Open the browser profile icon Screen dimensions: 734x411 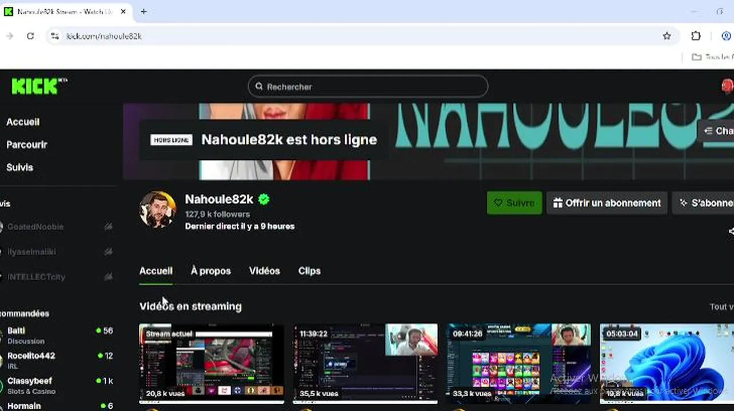point(728,36)
